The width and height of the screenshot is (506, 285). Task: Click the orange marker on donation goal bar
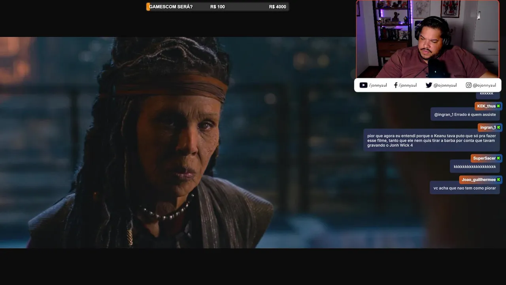148,7
